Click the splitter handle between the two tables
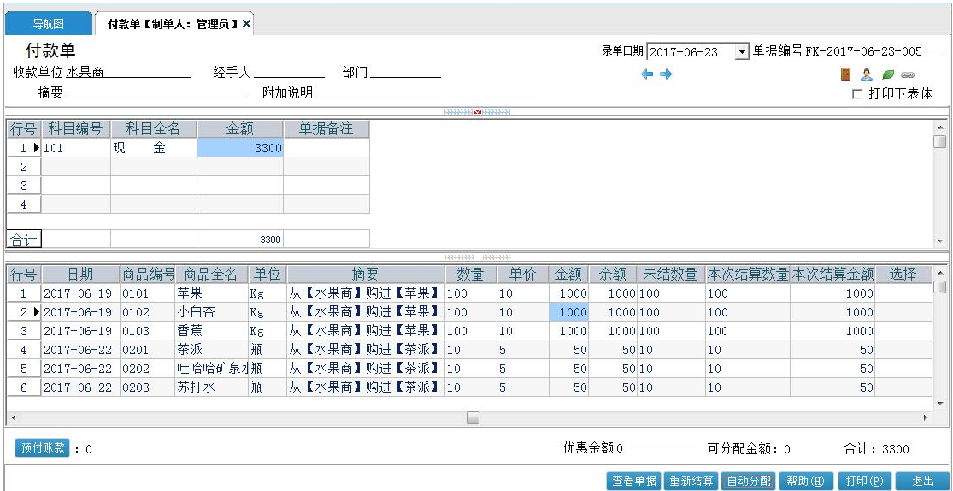 (477, 257)
